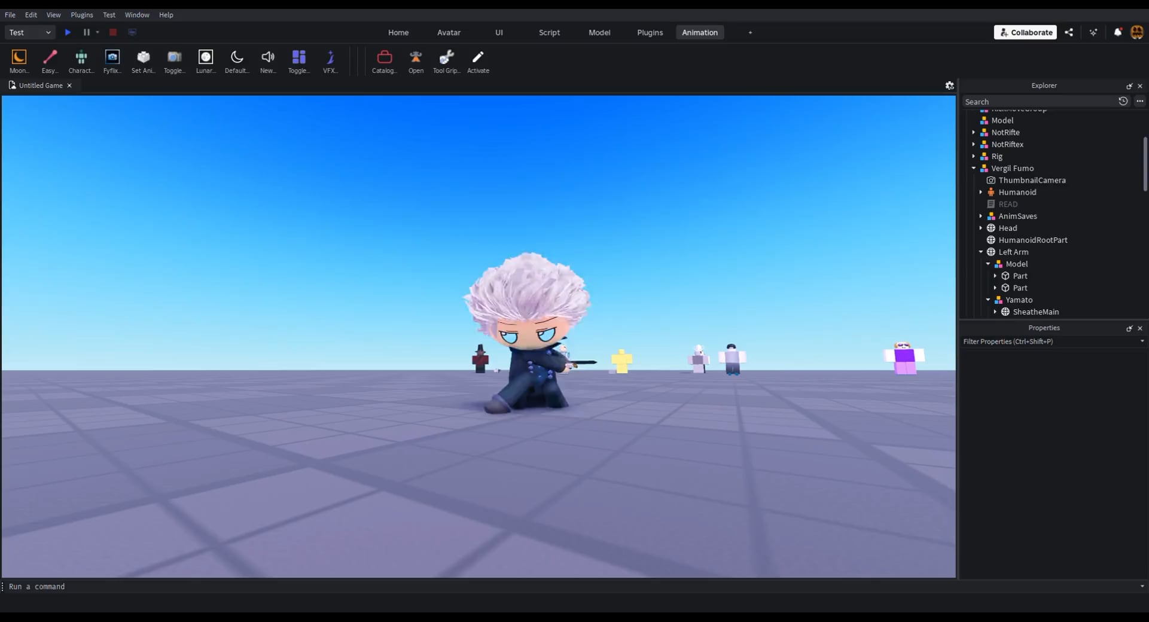Expand the AnimSaves folder

pos(981,216)
